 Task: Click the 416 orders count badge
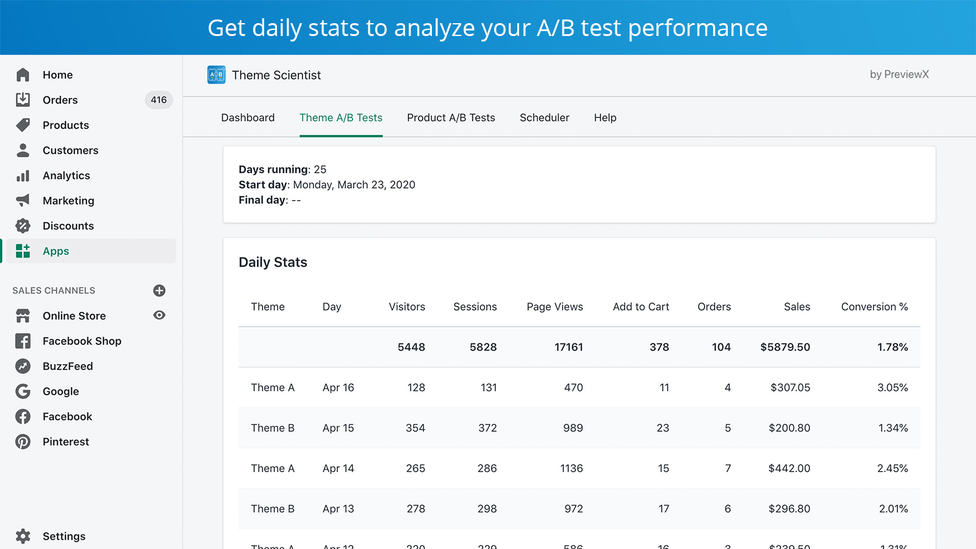[159, 100]
